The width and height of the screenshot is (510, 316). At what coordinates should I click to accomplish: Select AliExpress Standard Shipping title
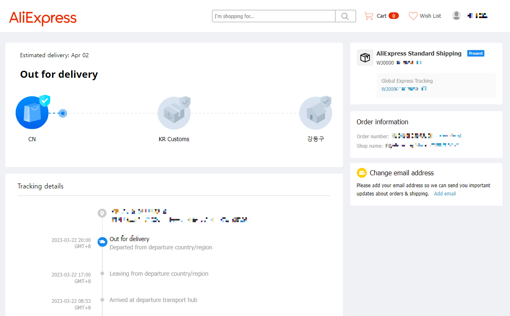(419, 53)
